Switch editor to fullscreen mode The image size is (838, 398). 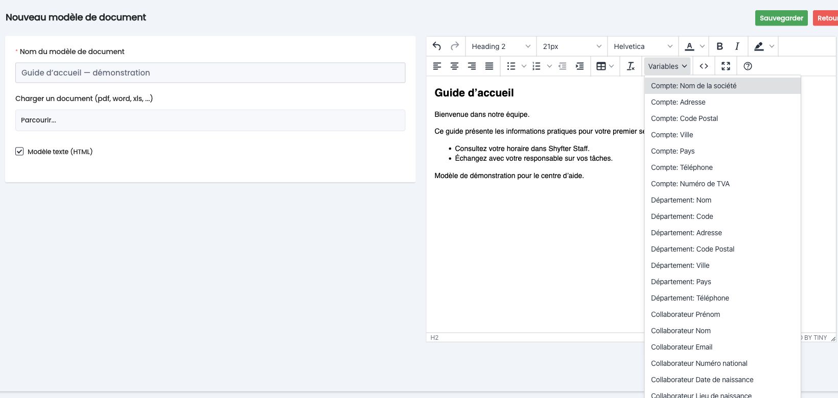point(726,66)
